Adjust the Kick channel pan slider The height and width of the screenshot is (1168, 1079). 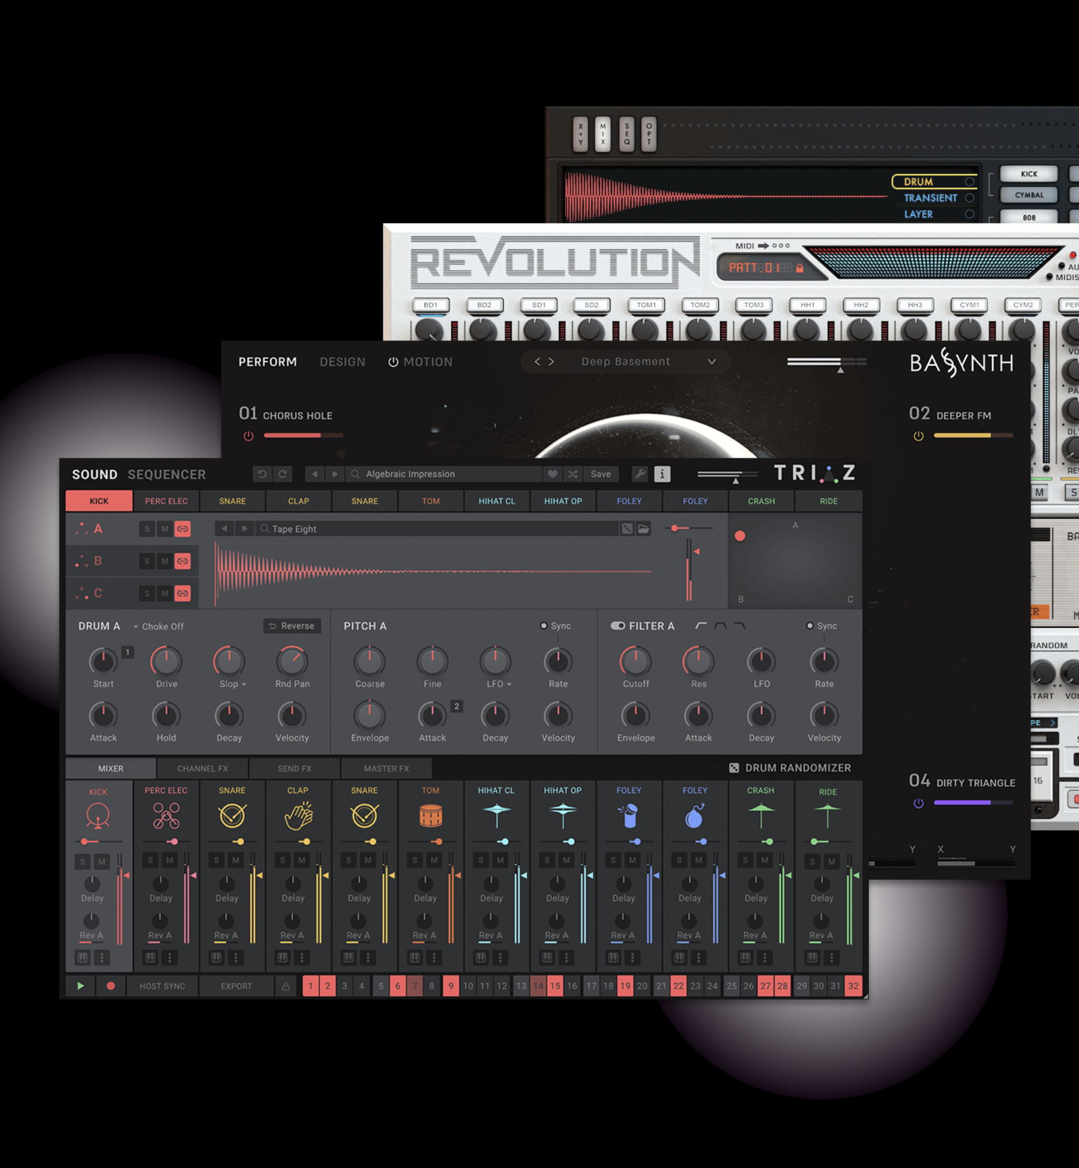click(x=98, y=841)
